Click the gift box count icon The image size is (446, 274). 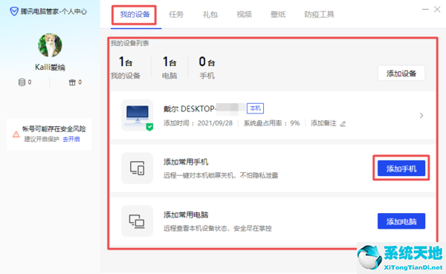(x=72, y=82)
